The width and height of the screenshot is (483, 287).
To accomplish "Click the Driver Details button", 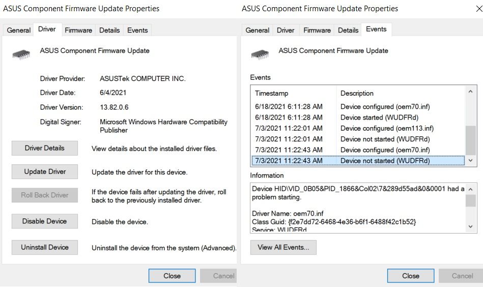I will [x=45, y=148].
